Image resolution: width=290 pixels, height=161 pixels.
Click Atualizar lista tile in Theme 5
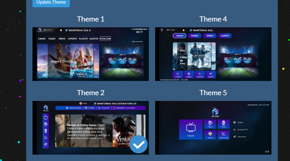[x=223, y=135]
